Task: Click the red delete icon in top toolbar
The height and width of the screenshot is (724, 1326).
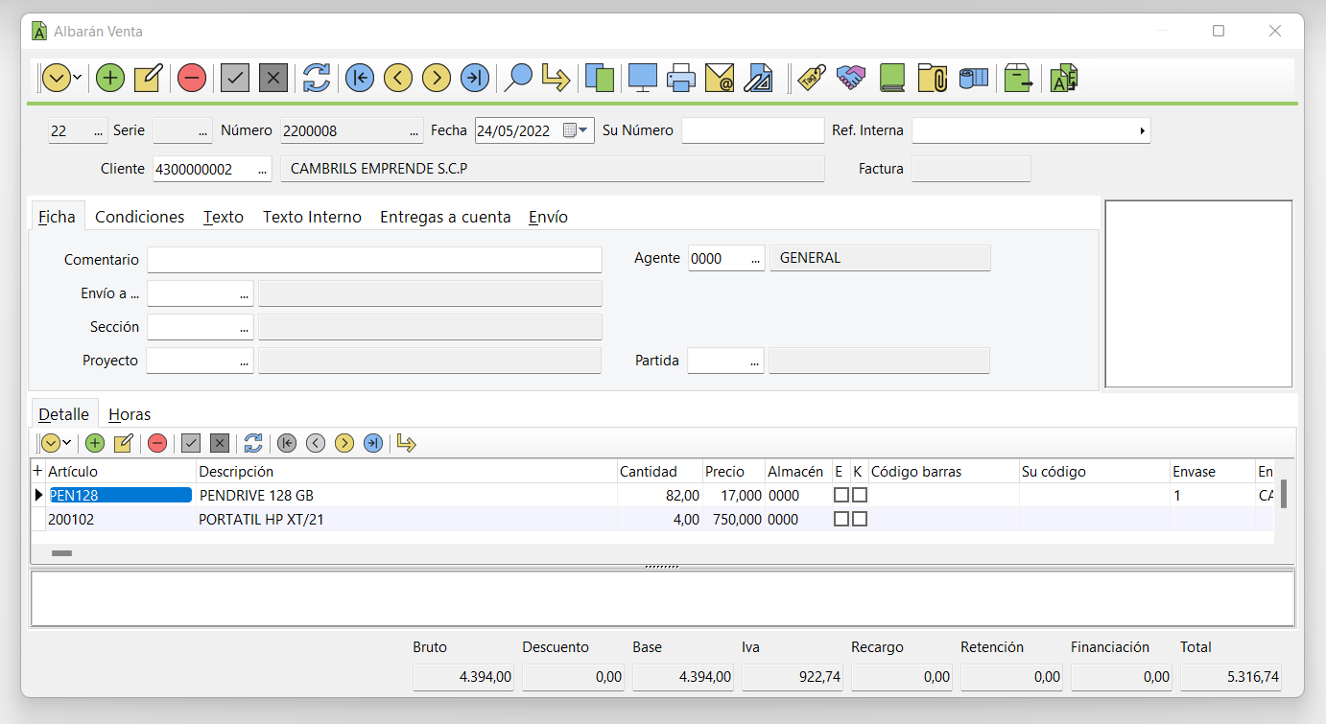Action: pyautogui.click(x=192, y=78)
